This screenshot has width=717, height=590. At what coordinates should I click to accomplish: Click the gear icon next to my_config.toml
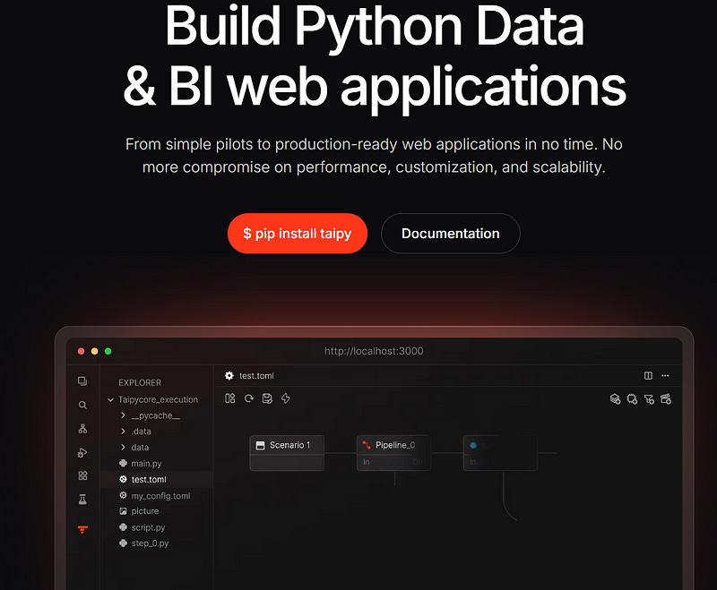pos(123,495)
